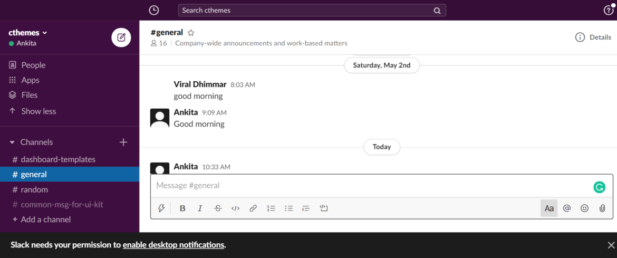Open the Saturday, May 2nd date divider

click(382, 65)
